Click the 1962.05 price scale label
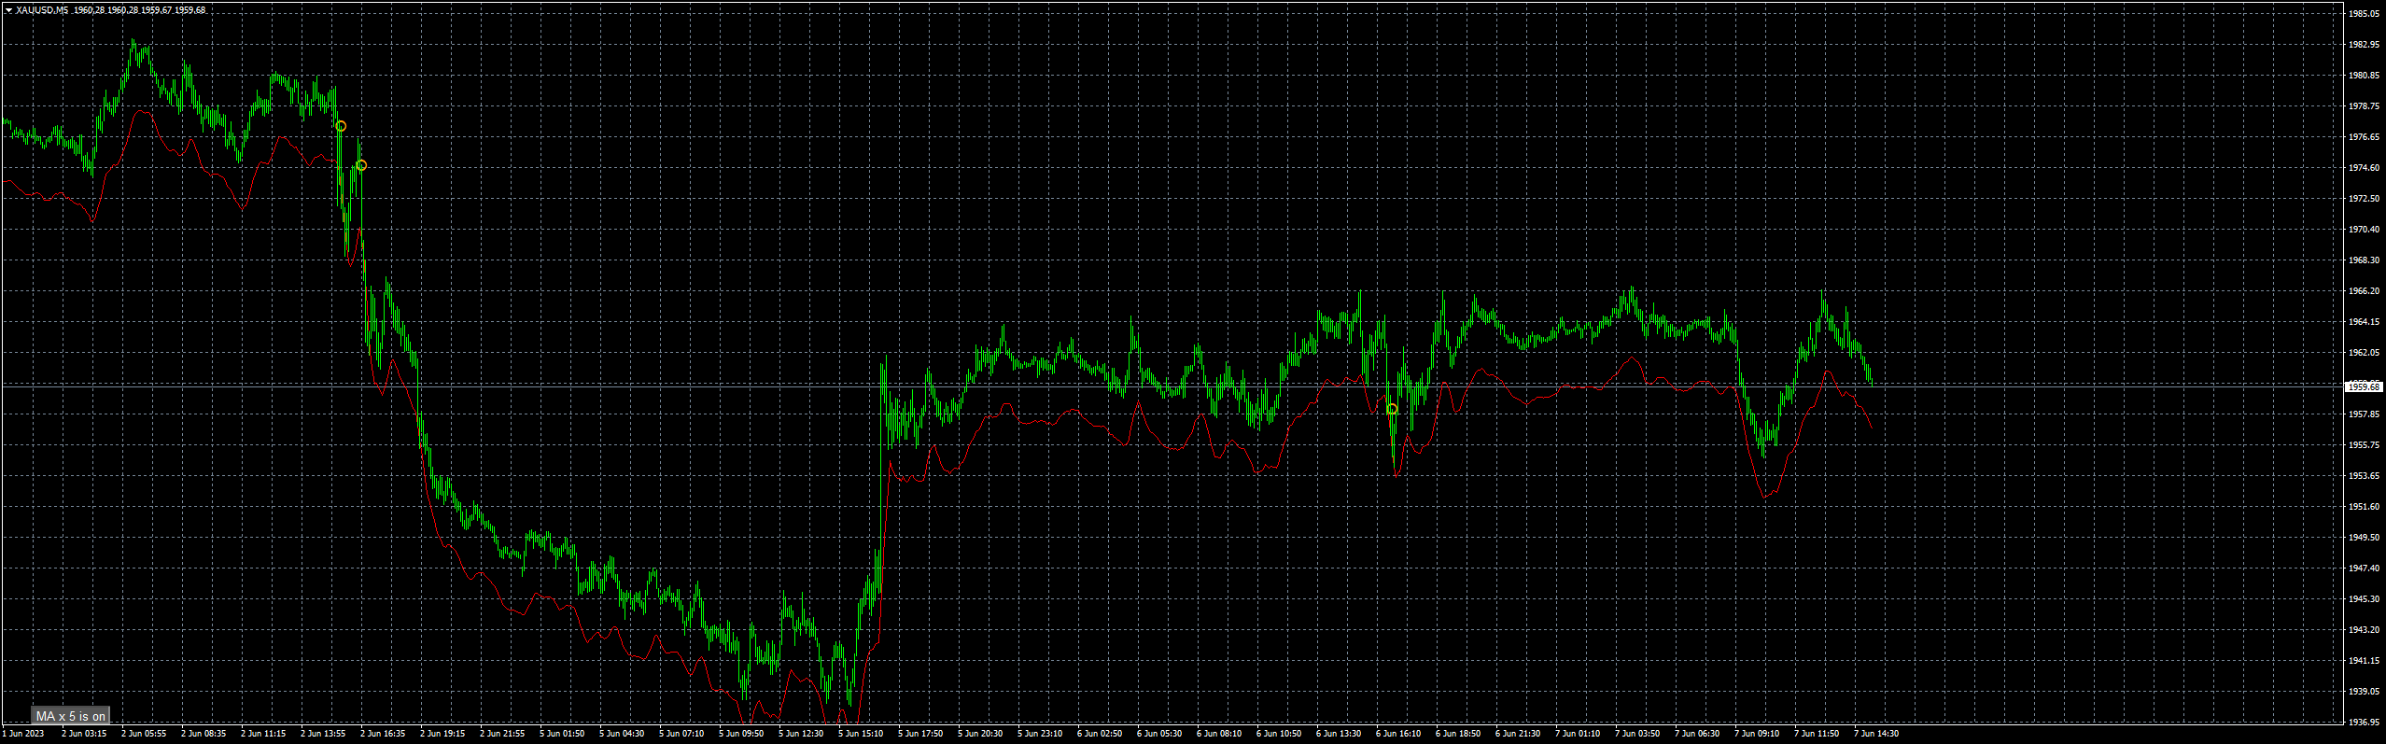This screenshot has width=2386, height=744. click(2364, 353)
